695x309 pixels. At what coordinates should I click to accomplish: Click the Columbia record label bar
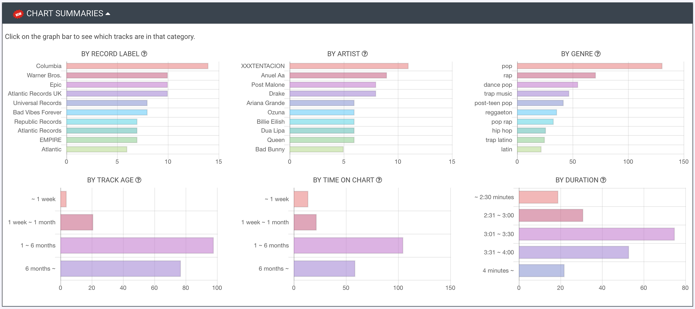click(137, 66)
